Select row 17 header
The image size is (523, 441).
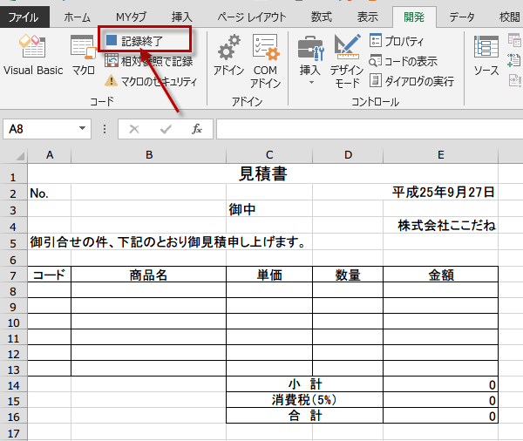13,433
